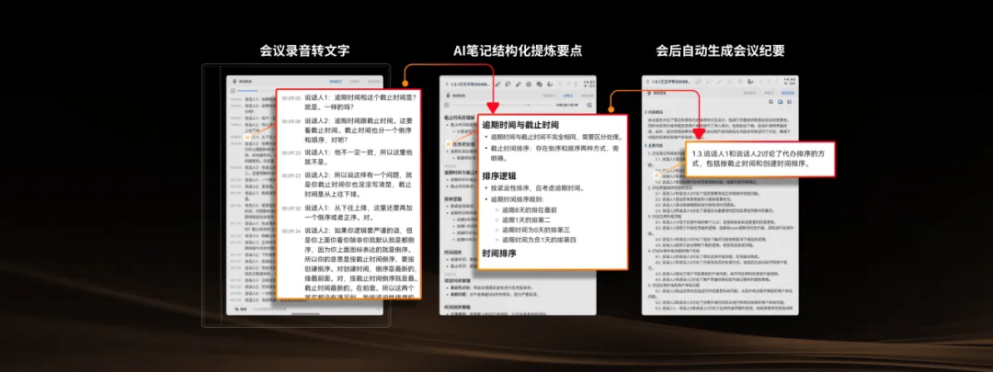Click the 00:09:00 timestamp in the transcript popup
The image size is (993, 372).
pos(291,97)
